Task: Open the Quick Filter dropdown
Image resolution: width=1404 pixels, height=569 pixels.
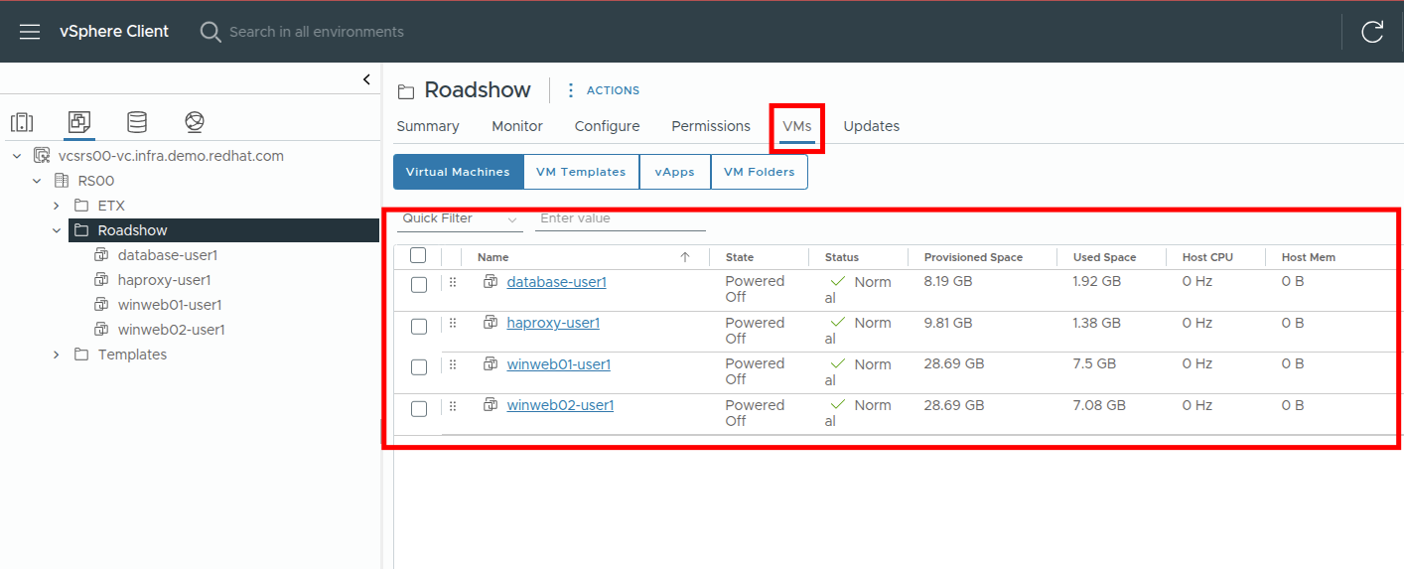Action: 460,218
